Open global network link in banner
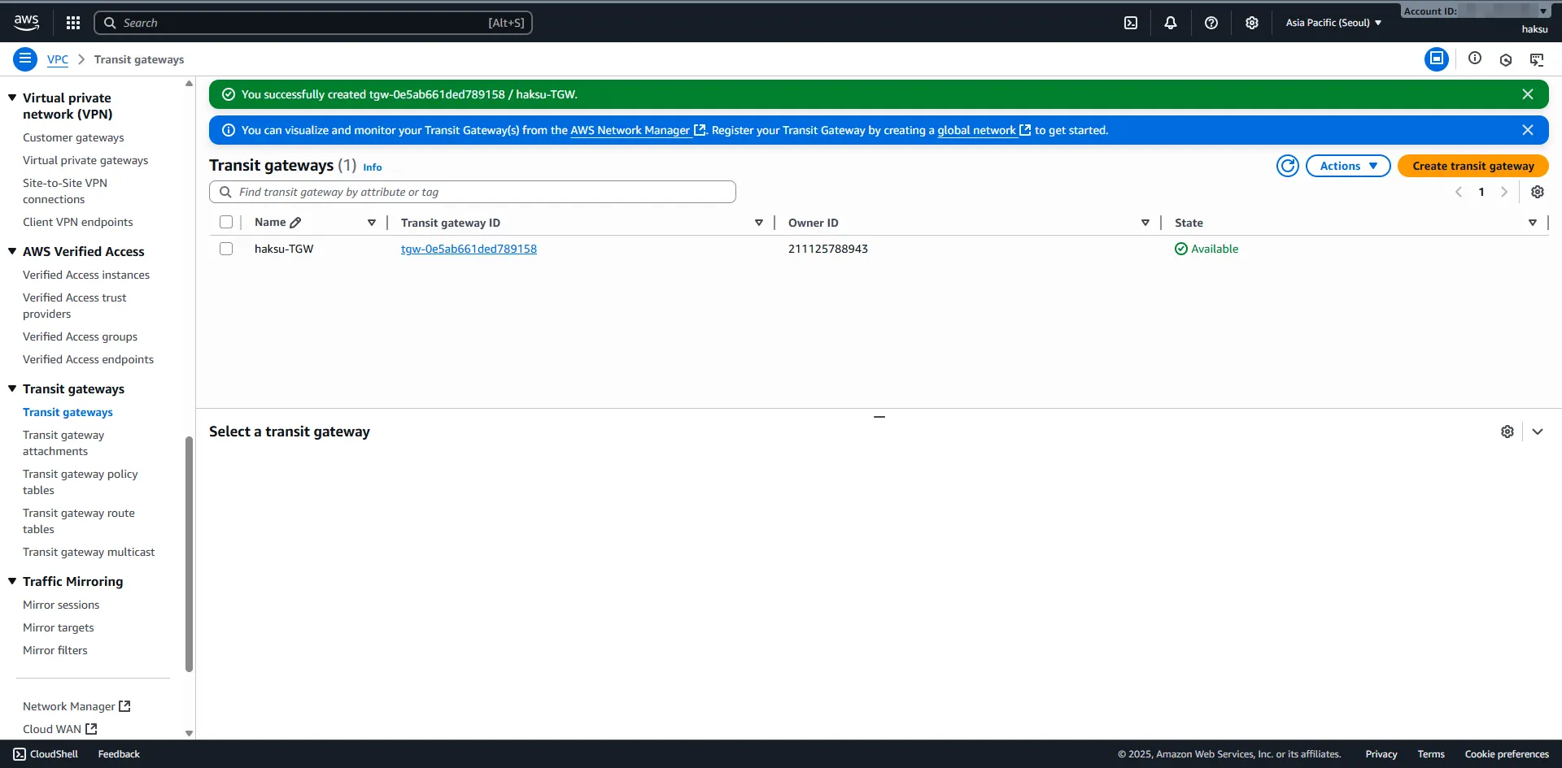This screenshot has width=1562, height=768. (x=984, y=130)
